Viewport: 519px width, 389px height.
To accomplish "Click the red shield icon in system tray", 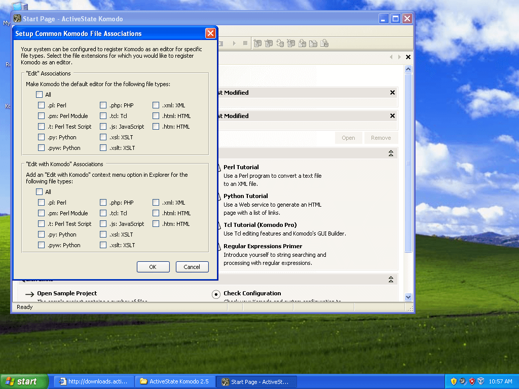I will [x=472, y=381].
